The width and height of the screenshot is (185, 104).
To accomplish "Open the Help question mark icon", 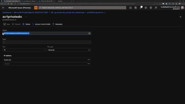I will tap(151, 8).
